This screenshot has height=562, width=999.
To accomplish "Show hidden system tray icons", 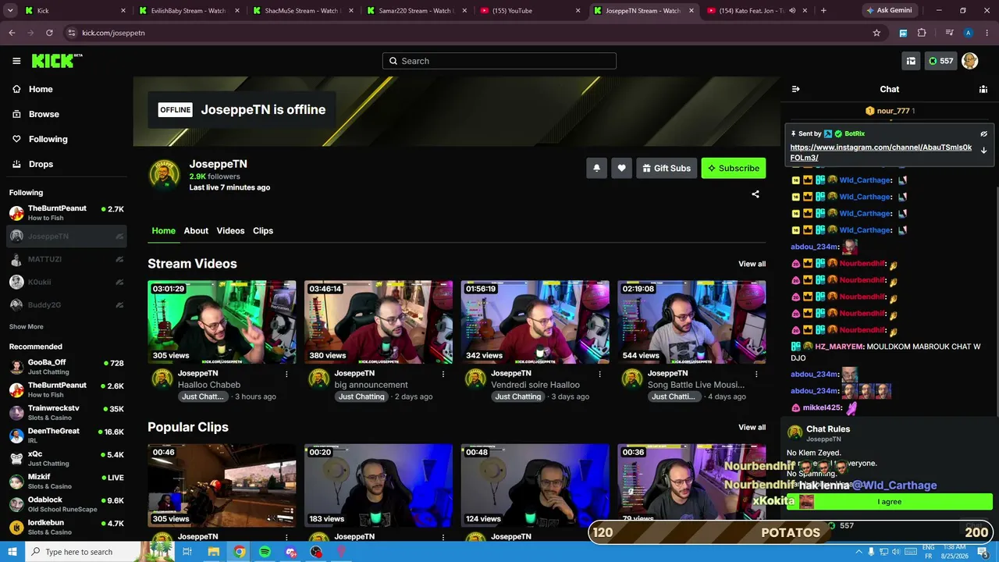I will tap(858, 552).
